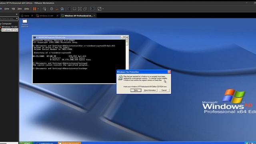Click the More Information button
Viewport: 256px width, 144px height.
(x=150, y=90)
